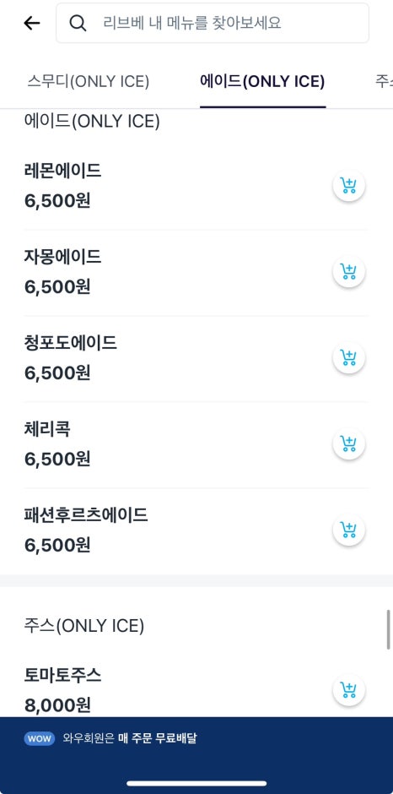Screen dimensions: 393x794
Task: Open the partially visible 주스 tab
Action: pos(384,82)
